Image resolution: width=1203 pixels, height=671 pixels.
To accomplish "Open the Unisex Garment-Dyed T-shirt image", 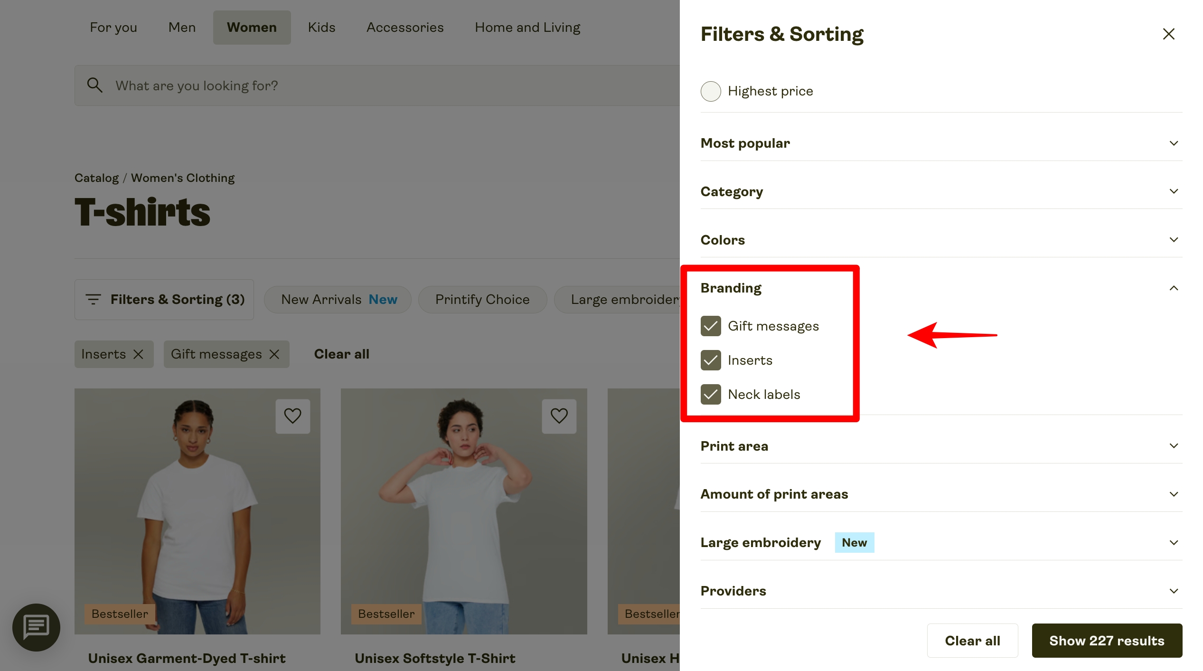I will pos(197,511).
